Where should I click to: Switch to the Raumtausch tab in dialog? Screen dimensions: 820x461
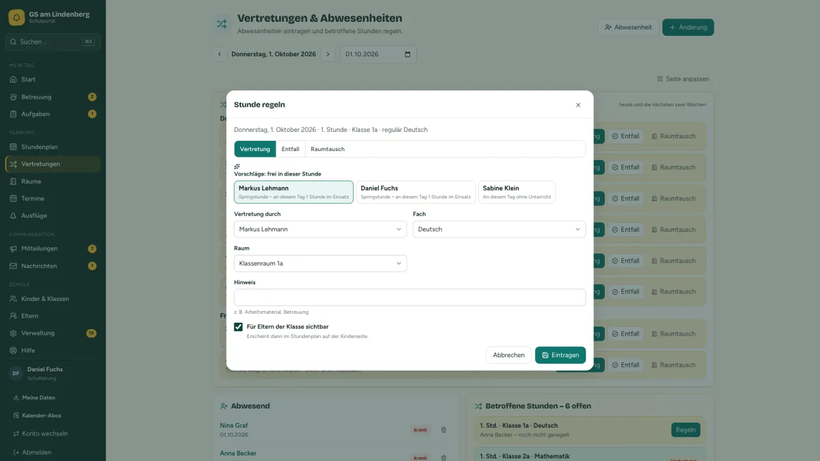[327, 149]
